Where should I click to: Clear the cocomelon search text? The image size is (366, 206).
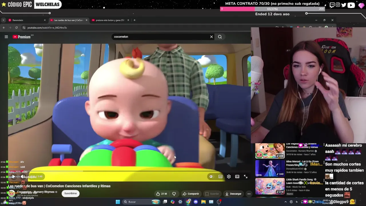211,37
